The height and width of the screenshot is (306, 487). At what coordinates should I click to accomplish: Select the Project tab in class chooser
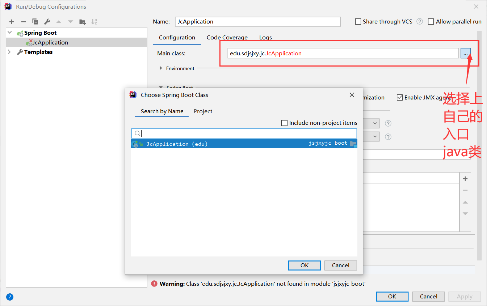[203, 111]
